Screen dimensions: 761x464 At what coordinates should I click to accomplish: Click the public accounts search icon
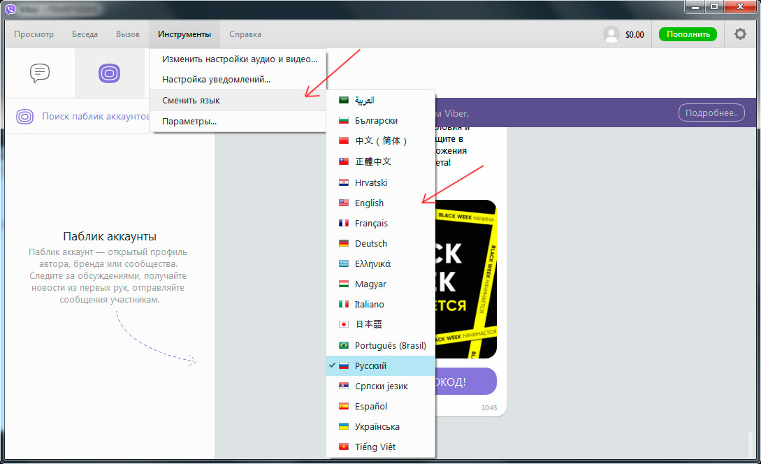click(24, 117)
